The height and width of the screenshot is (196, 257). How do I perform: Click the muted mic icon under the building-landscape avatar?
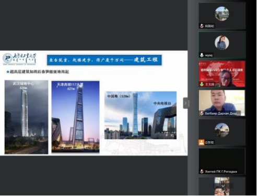pos(202,26)
